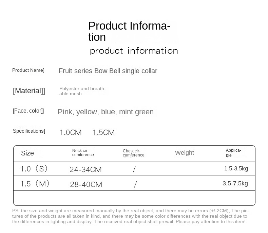Viewport: 268px width, 233px height.
Task: Select the 'Specifications]' label
Action: pos(29,131)
